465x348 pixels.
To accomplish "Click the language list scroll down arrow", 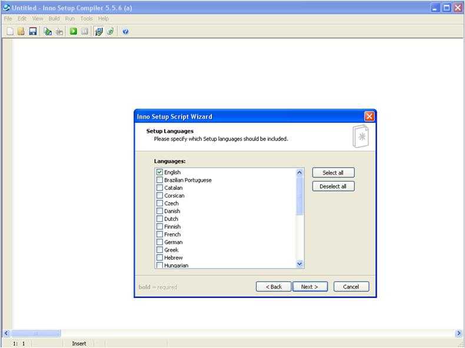I will 300,263.
